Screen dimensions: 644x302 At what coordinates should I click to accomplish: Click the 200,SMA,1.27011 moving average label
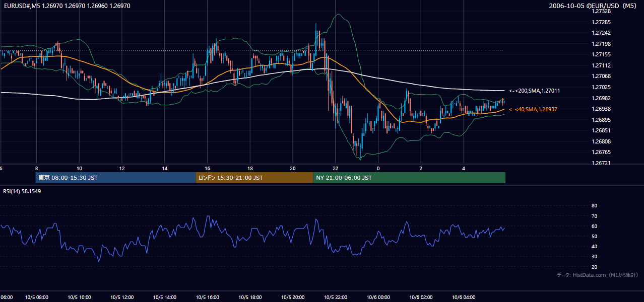click(x=535, y=91)
